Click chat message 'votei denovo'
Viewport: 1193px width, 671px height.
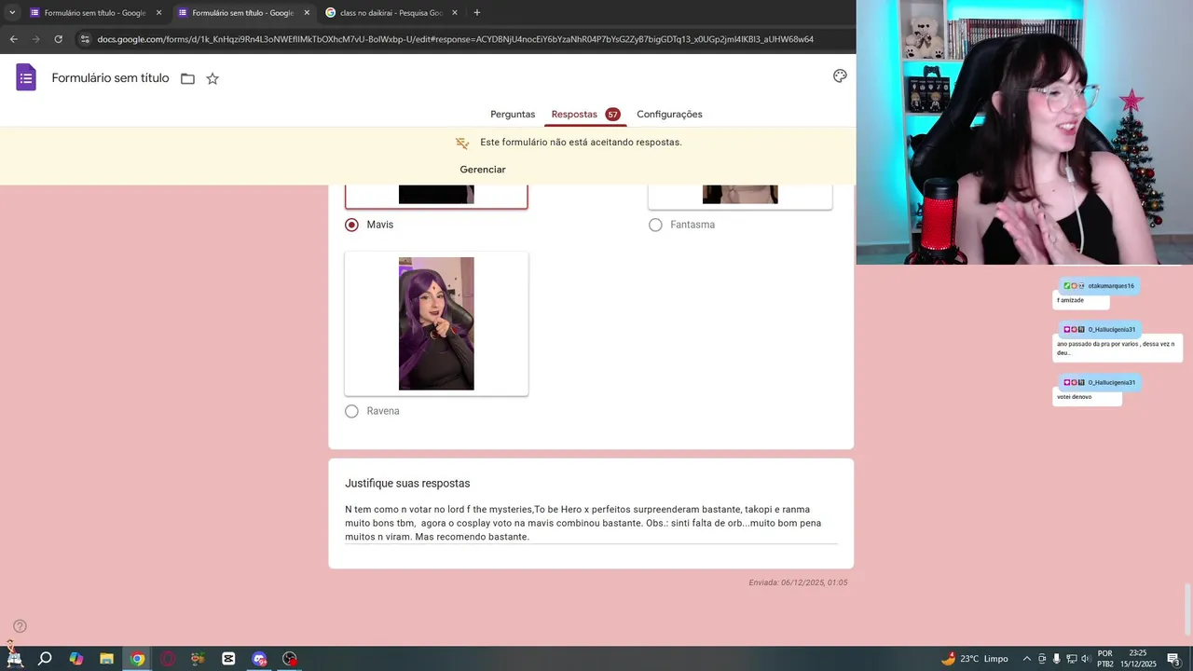point(1075,397)
